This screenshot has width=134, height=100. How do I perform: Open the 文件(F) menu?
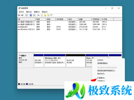pyautogui.click(x=21, y=12)
